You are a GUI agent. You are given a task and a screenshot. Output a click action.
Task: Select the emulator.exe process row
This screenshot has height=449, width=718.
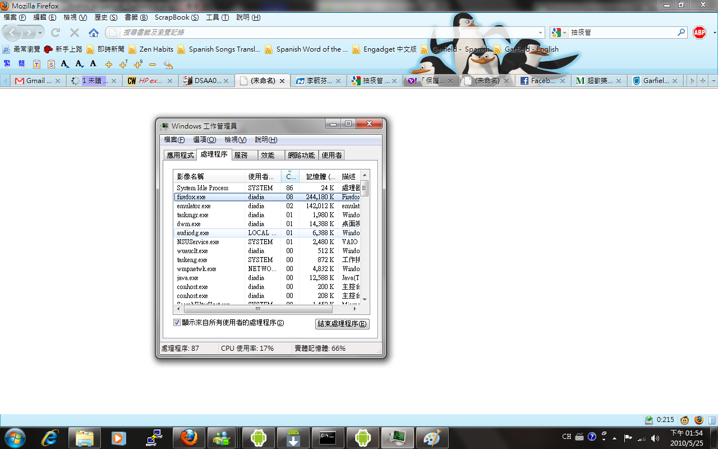pyautogui.click(x=266, y=206)
